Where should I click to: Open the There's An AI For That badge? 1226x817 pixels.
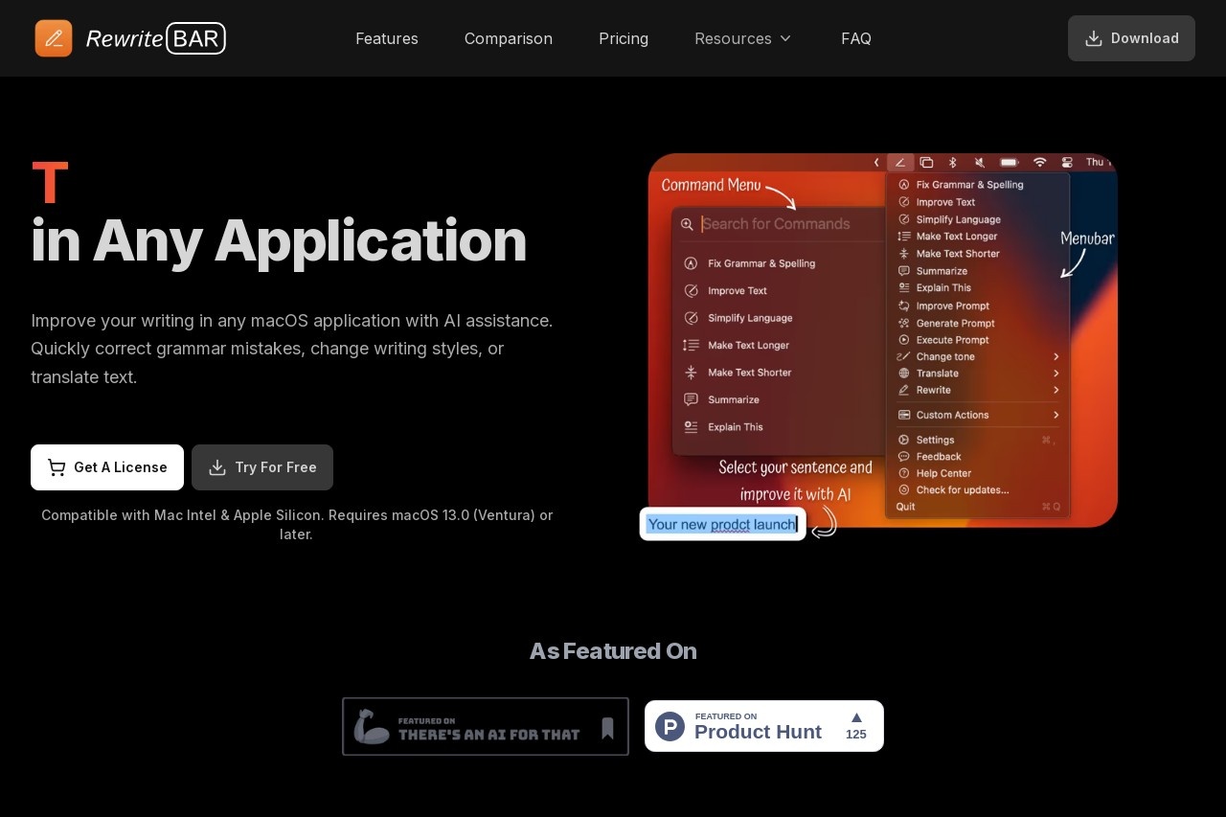coord(486,726)
